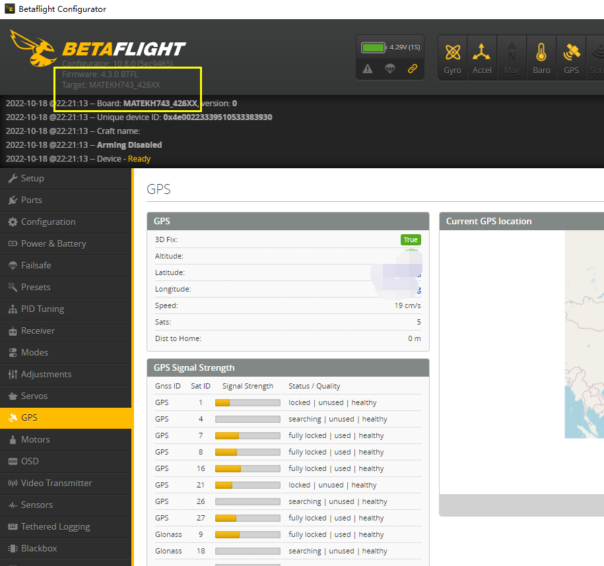Click the warning triangle status icon
The image size is (604, 566).
point(368,68)
